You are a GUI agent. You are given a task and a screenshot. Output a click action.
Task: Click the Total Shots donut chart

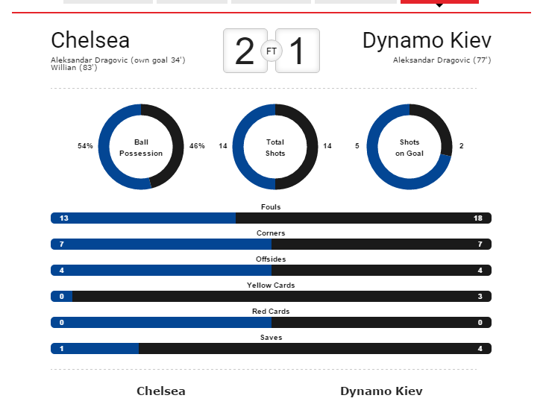(x=275, y=147)
